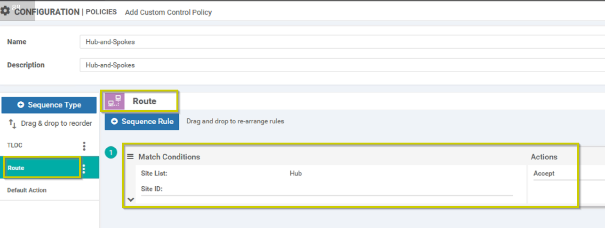This screenshot has width=605, height=228.
Task: Click the Site ID field
Action: click(x=327, y=190)
